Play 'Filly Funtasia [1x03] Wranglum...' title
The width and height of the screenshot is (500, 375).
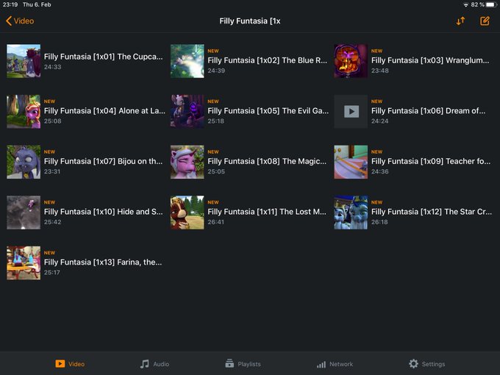[x=430, y=60]
